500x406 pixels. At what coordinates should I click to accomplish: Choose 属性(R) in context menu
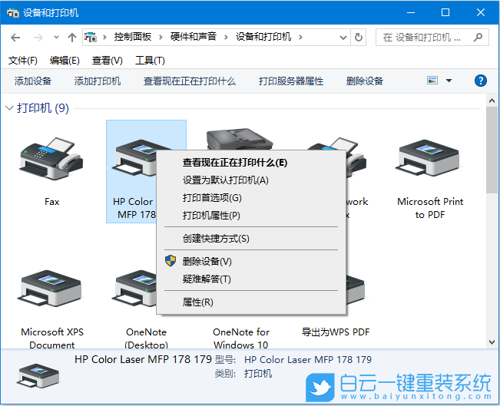pos(250,302)
